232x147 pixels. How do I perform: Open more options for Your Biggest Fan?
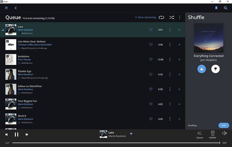pyautogui.click(x=170, y=104)
